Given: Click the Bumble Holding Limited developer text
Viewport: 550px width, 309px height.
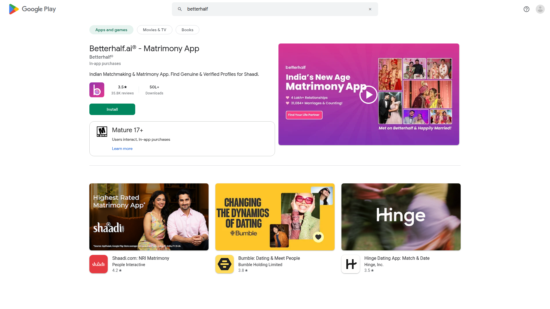Looking at the screenshot, I should tap(260, 265).
